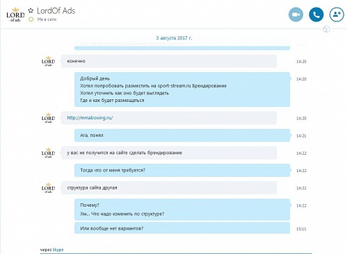Mark LordOf Ads as favorite star
The image size is (347, 254).
(31, 10)
